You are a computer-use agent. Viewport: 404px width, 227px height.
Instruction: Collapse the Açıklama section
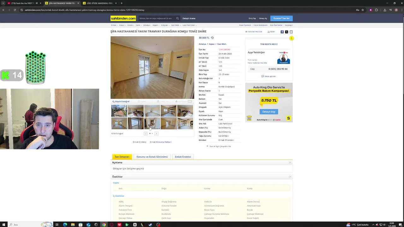point(290,163)
